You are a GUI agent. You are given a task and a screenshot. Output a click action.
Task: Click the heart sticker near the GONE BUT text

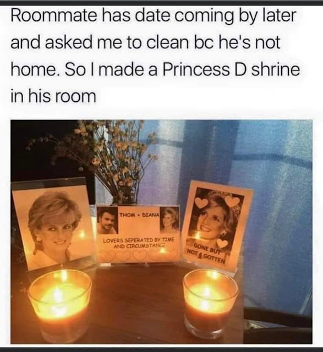(x=222, y=243)
